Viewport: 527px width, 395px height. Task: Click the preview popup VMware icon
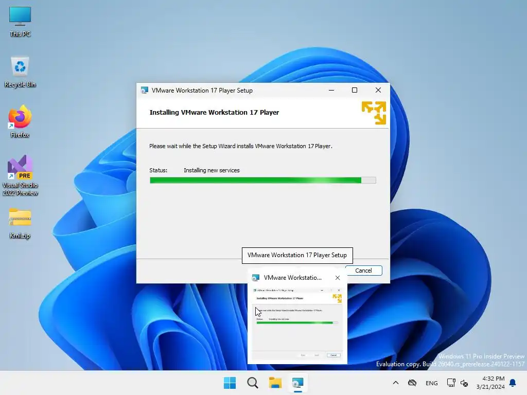[x=256, y=278]
